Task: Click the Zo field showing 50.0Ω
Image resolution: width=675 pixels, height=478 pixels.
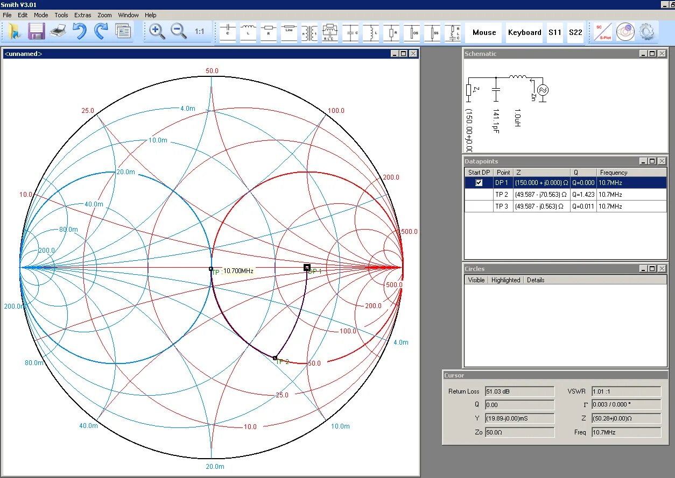Action: pyautogui.click(x=519, y=432)
